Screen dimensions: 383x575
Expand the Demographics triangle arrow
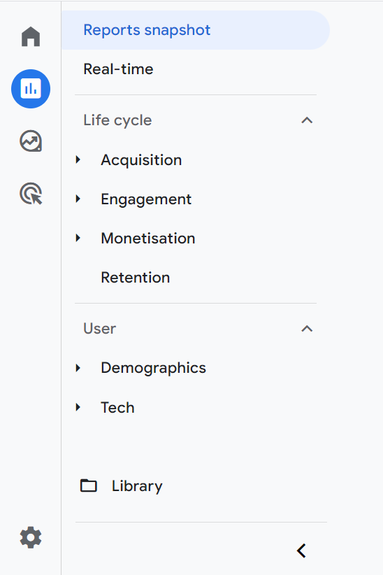pos(78,368)
